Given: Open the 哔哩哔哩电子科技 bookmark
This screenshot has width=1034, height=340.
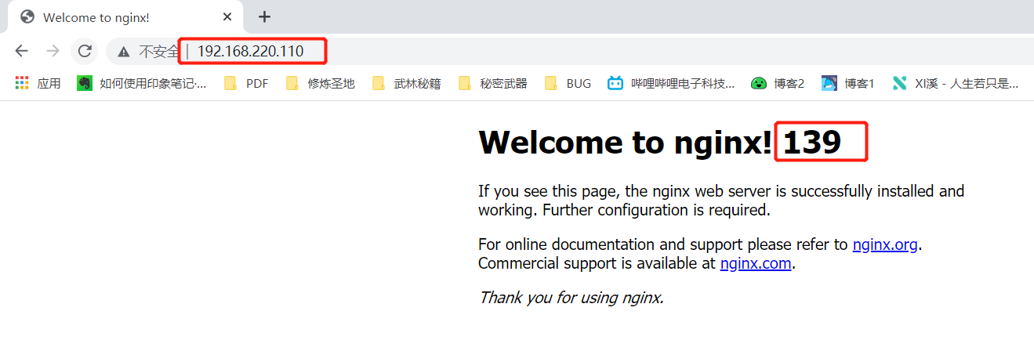Looking at the screenshot, I should click(x=671, y=83).
